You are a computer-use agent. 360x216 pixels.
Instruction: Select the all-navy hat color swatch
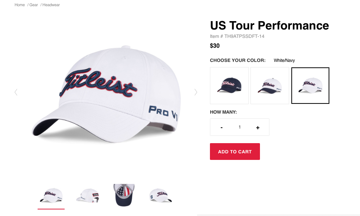[229, 86]
